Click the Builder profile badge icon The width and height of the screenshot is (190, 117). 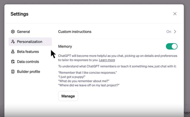(x=13, y=72)
